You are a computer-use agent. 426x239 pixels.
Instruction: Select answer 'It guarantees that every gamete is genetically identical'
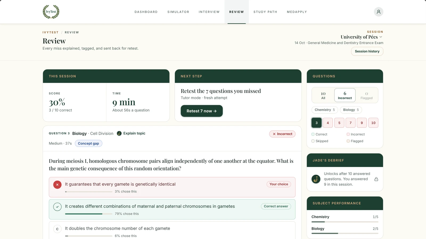coord(172,187)
